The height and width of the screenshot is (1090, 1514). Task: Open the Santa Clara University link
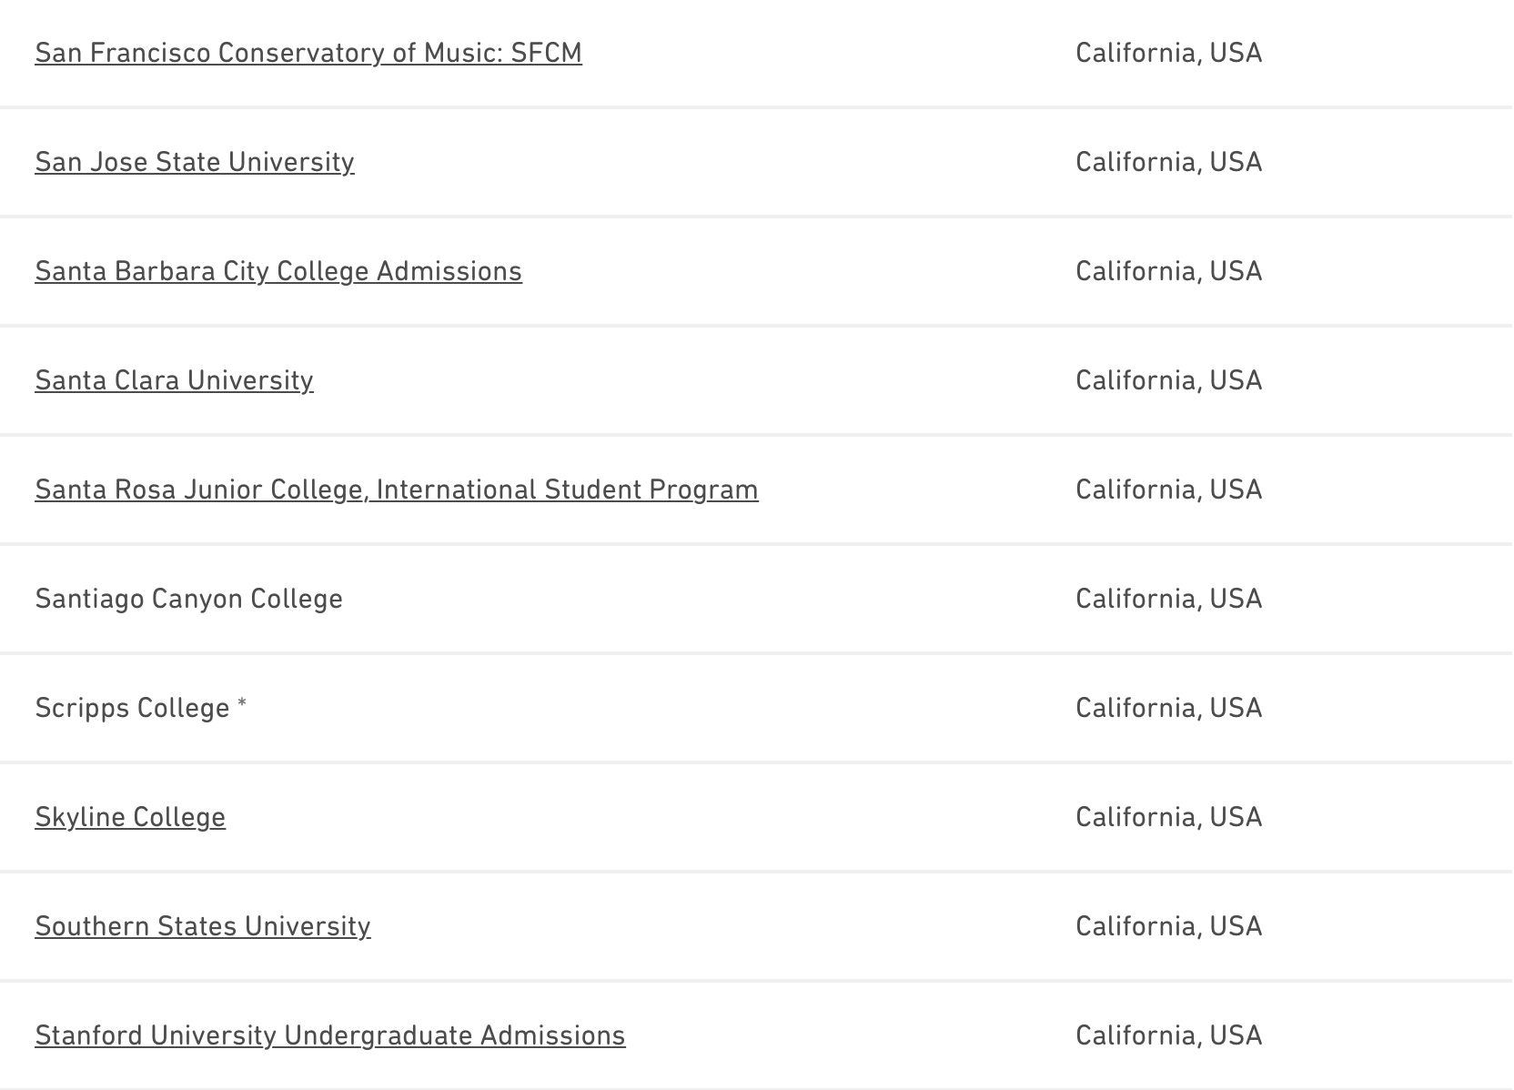tap(174, 380)
